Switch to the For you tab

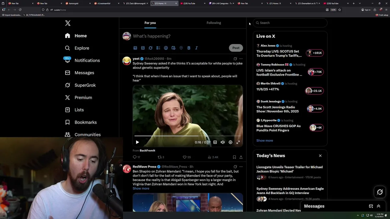click(150, 23)
